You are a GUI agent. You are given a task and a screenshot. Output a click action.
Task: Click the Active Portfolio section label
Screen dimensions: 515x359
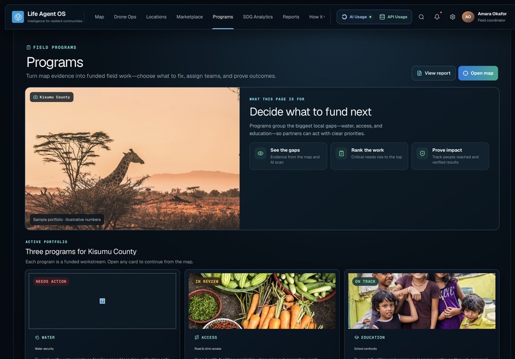(x=46, y=242)
